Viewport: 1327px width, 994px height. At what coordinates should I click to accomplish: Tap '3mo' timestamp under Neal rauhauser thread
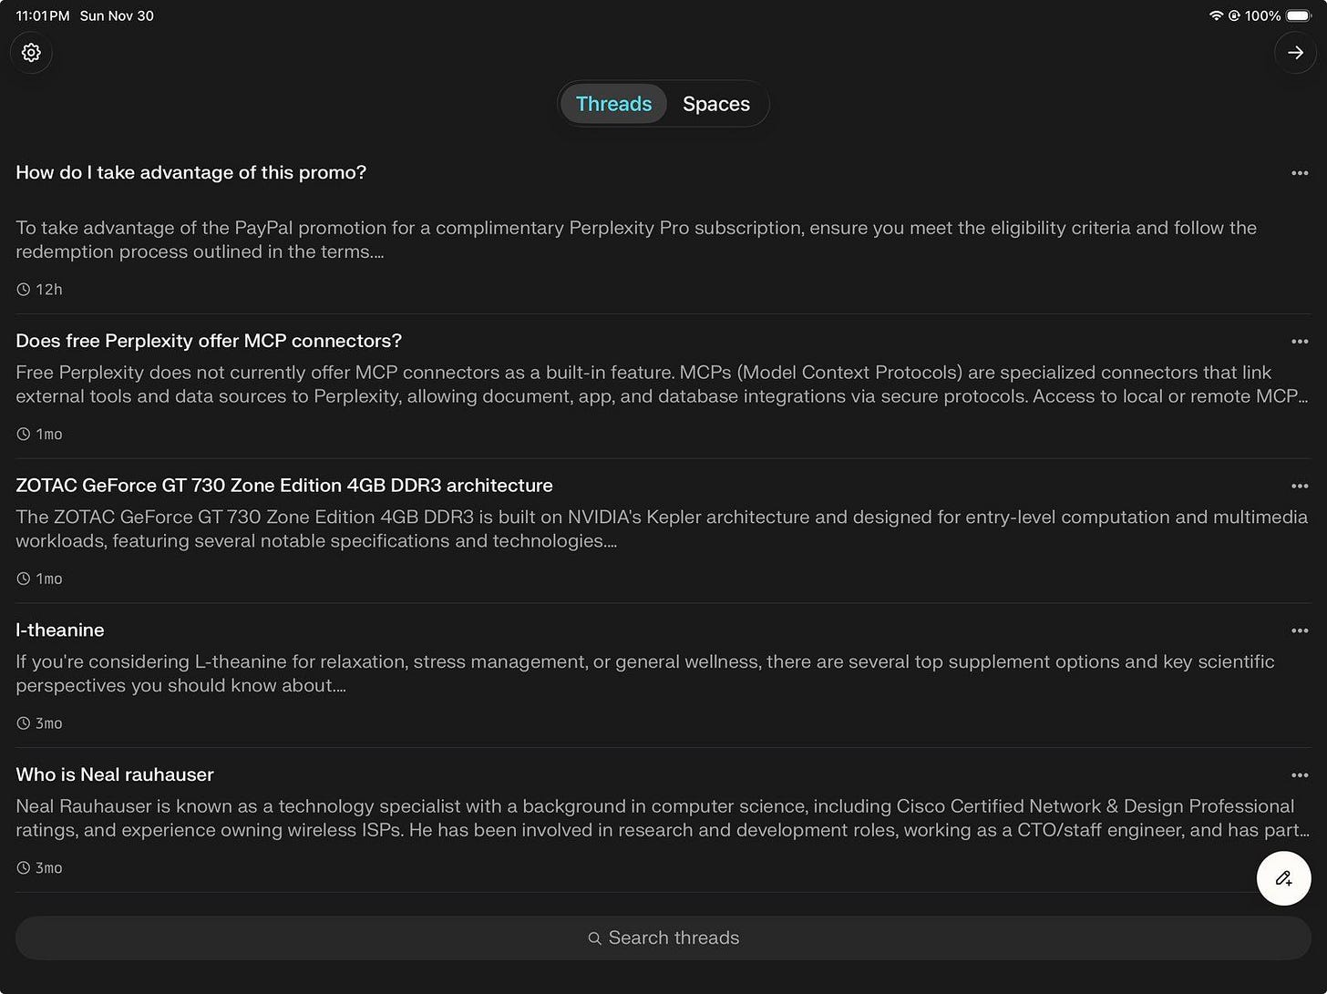[x=49, y=868]
